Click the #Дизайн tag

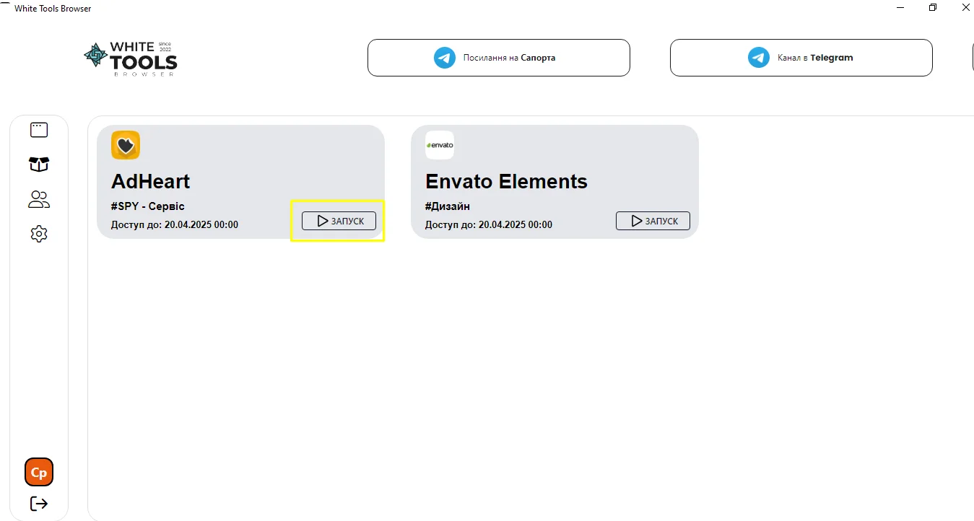[448, 206]
